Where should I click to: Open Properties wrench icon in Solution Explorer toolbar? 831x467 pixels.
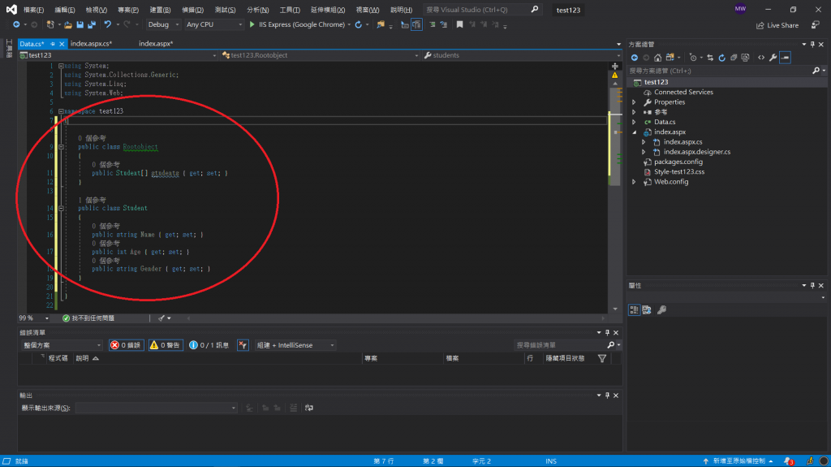point(773,58)
